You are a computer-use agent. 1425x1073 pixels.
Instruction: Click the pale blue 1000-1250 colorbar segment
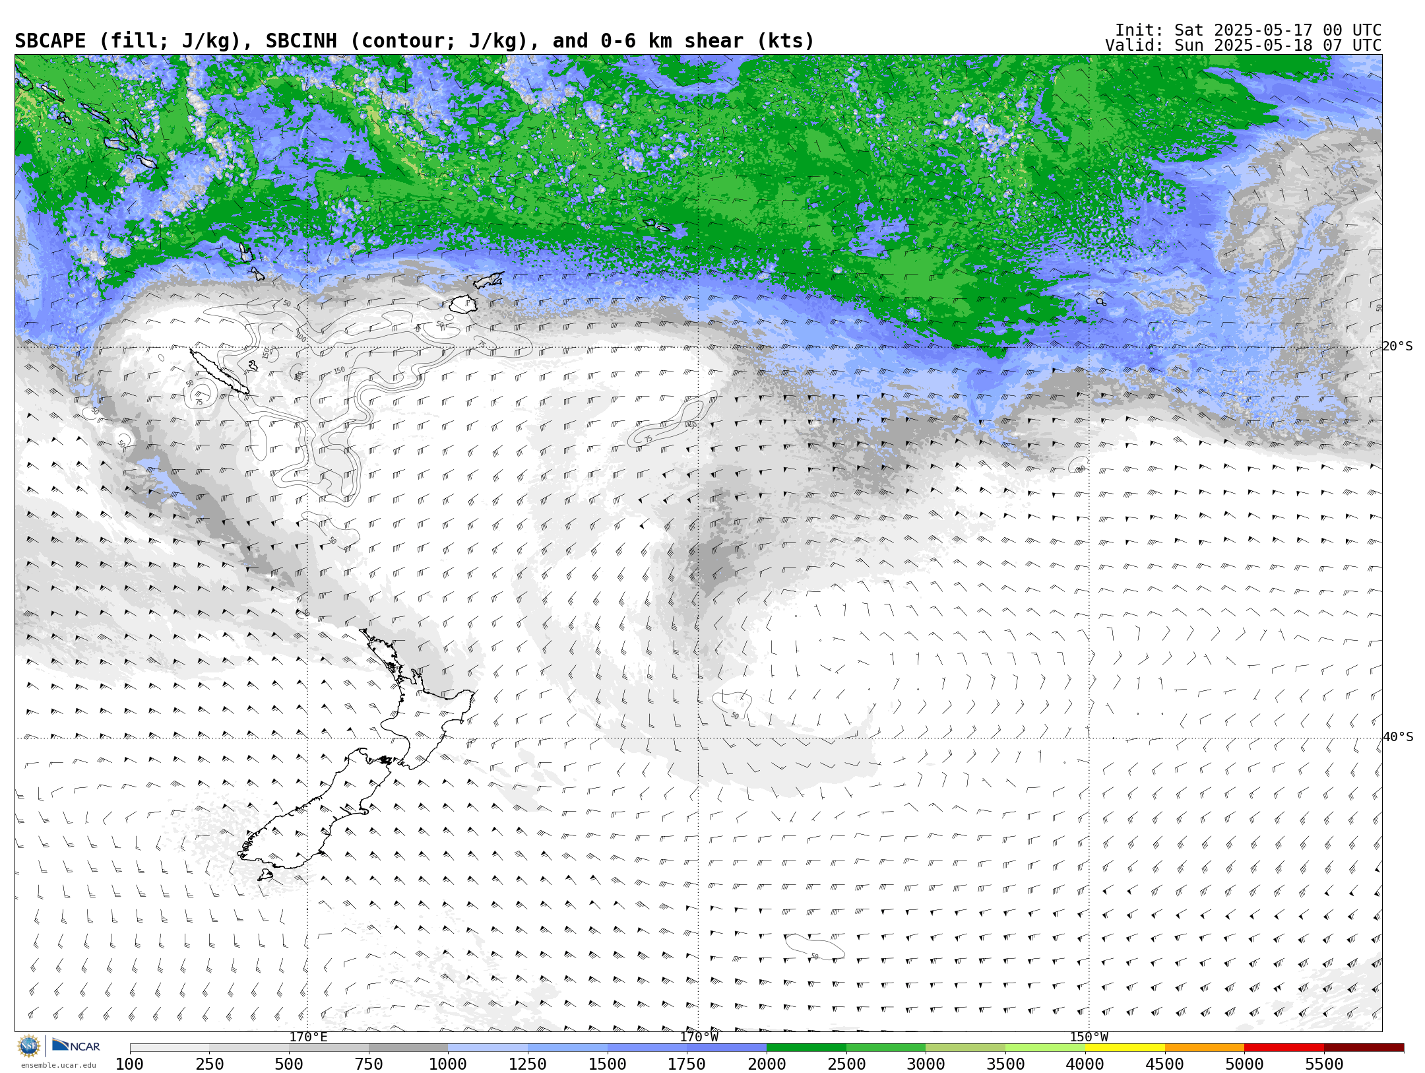[x=488, y=1047]
